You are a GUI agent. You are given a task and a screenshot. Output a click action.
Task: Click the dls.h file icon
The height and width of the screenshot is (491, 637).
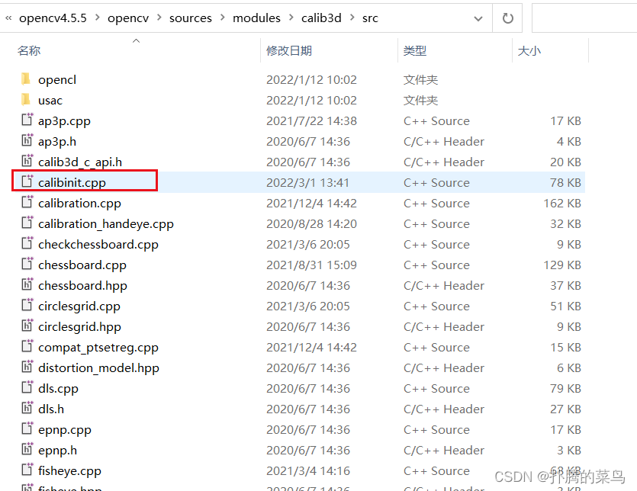coord(27,408)
